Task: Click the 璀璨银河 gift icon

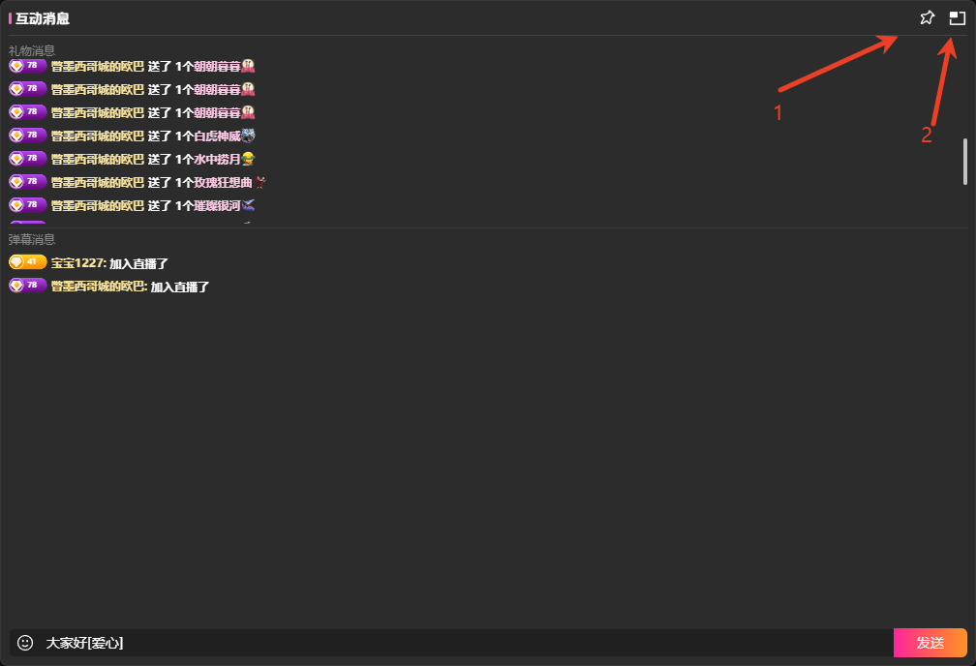Action: 249,205
